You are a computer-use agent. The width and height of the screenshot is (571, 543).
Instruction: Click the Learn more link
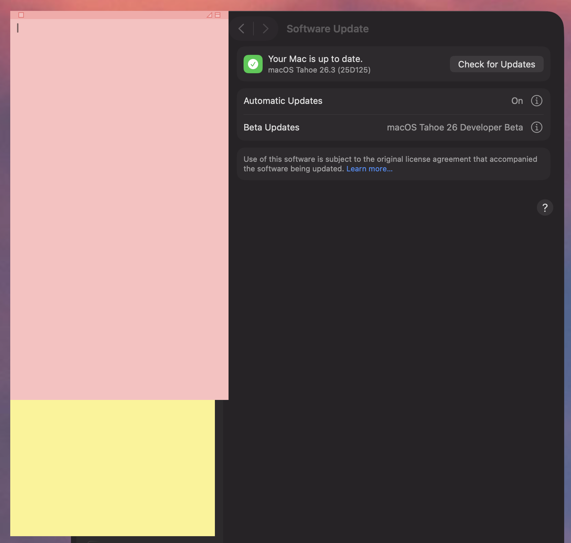(x=369, y=169)
